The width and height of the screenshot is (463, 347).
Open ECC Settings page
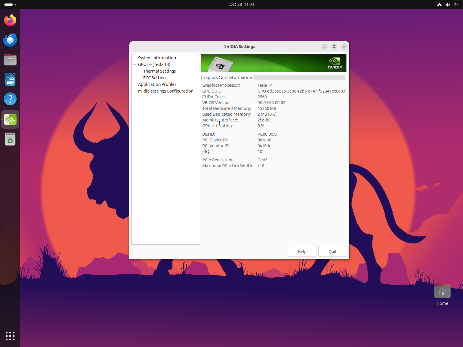pyautogui.click(x=155, y=78)
